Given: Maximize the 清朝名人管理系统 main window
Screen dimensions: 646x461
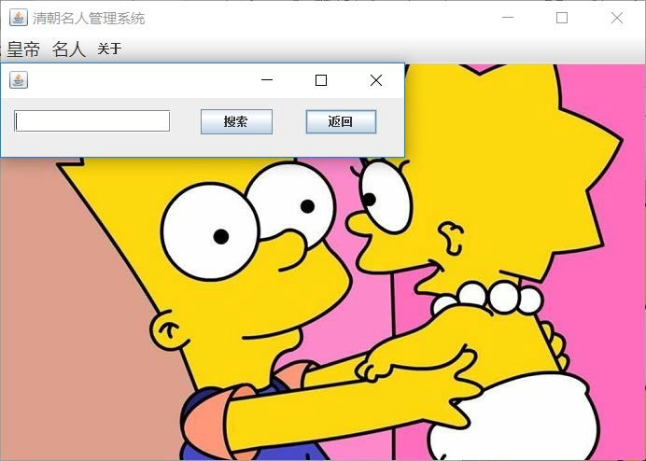Looking at the screenshot, I should tap(562, 18).
